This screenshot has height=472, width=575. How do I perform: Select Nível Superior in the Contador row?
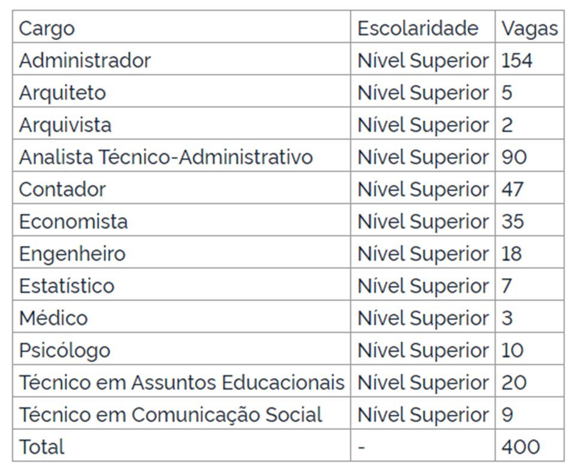click(423, 189)
